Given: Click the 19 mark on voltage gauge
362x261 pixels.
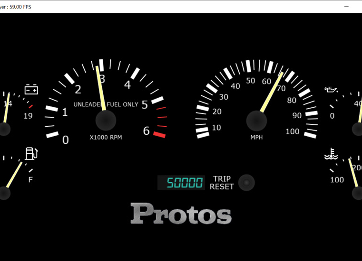Looking at the screenshot, I should click(x=28, y=116).
